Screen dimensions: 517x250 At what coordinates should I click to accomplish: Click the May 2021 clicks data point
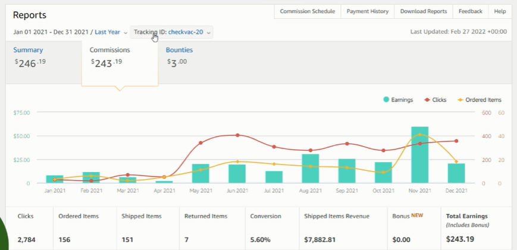pos(201,143)
